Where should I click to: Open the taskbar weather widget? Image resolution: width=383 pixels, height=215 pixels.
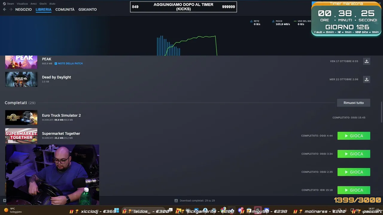pyautogui.click(x=13, y=210)
